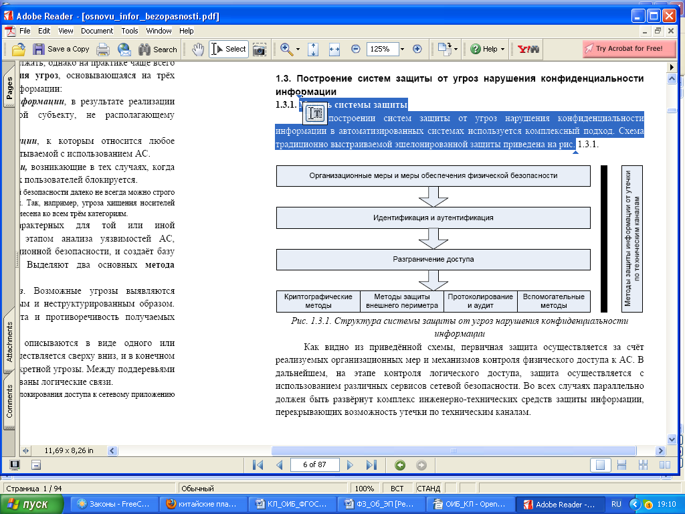Toggle full screen view icon at bottom-left
The image size is (685, 514).
(14, 464)
